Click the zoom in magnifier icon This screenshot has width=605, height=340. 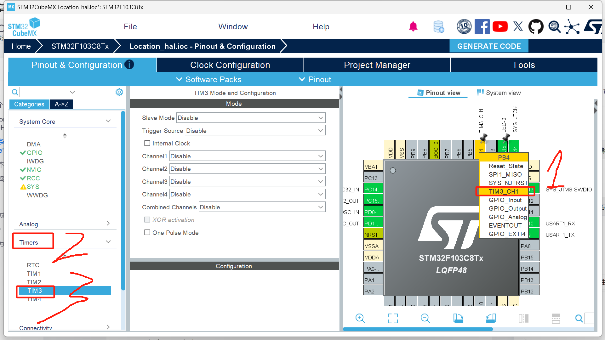pyautogui.click(x=360, y=318)
